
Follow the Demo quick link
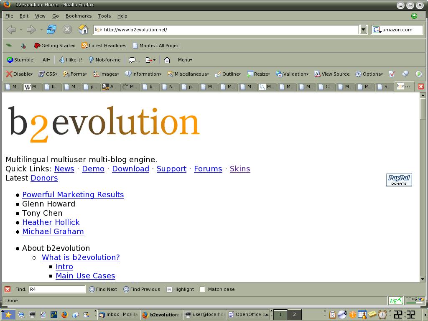click(93, 169)
